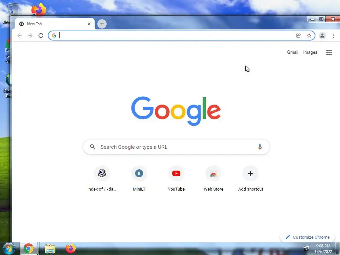Click the Firefox desktop shortcut icon

pos(39,9)
